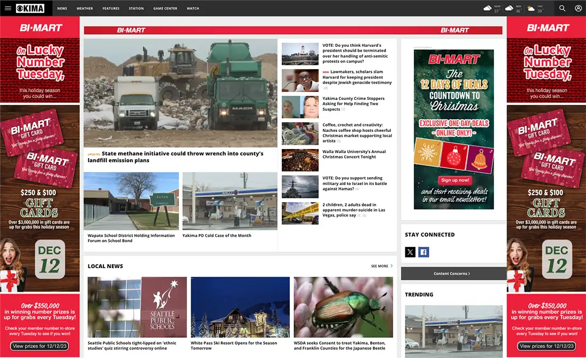Click the Seattle Public Schools sign image

pyautogui.click(x=137, y=307)
